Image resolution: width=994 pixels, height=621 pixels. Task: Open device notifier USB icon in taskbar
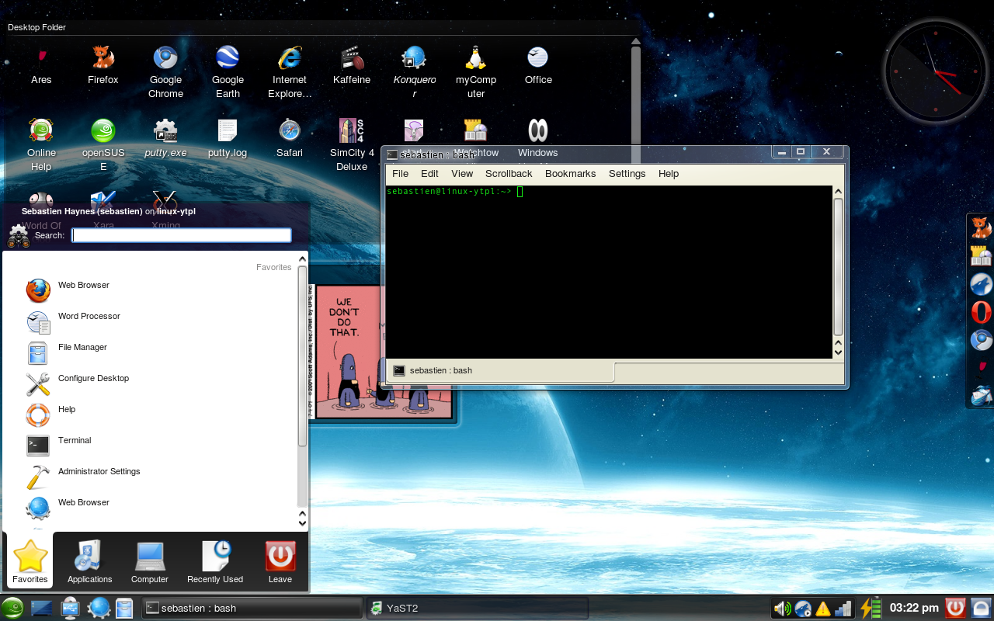pos(70,608)
